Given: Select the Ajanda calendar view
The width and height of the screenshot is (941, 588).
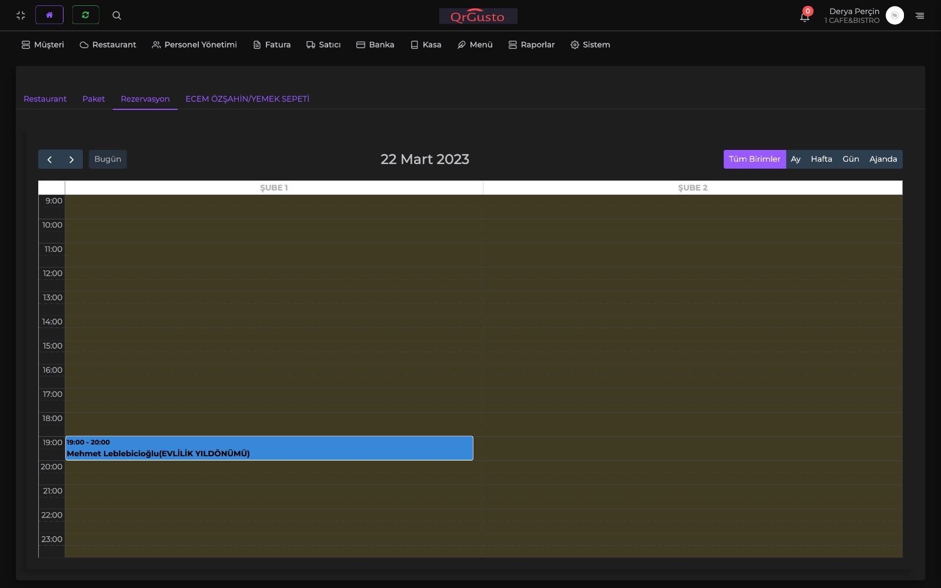Looking at the screenshot, I should click(x=883, y=159).
